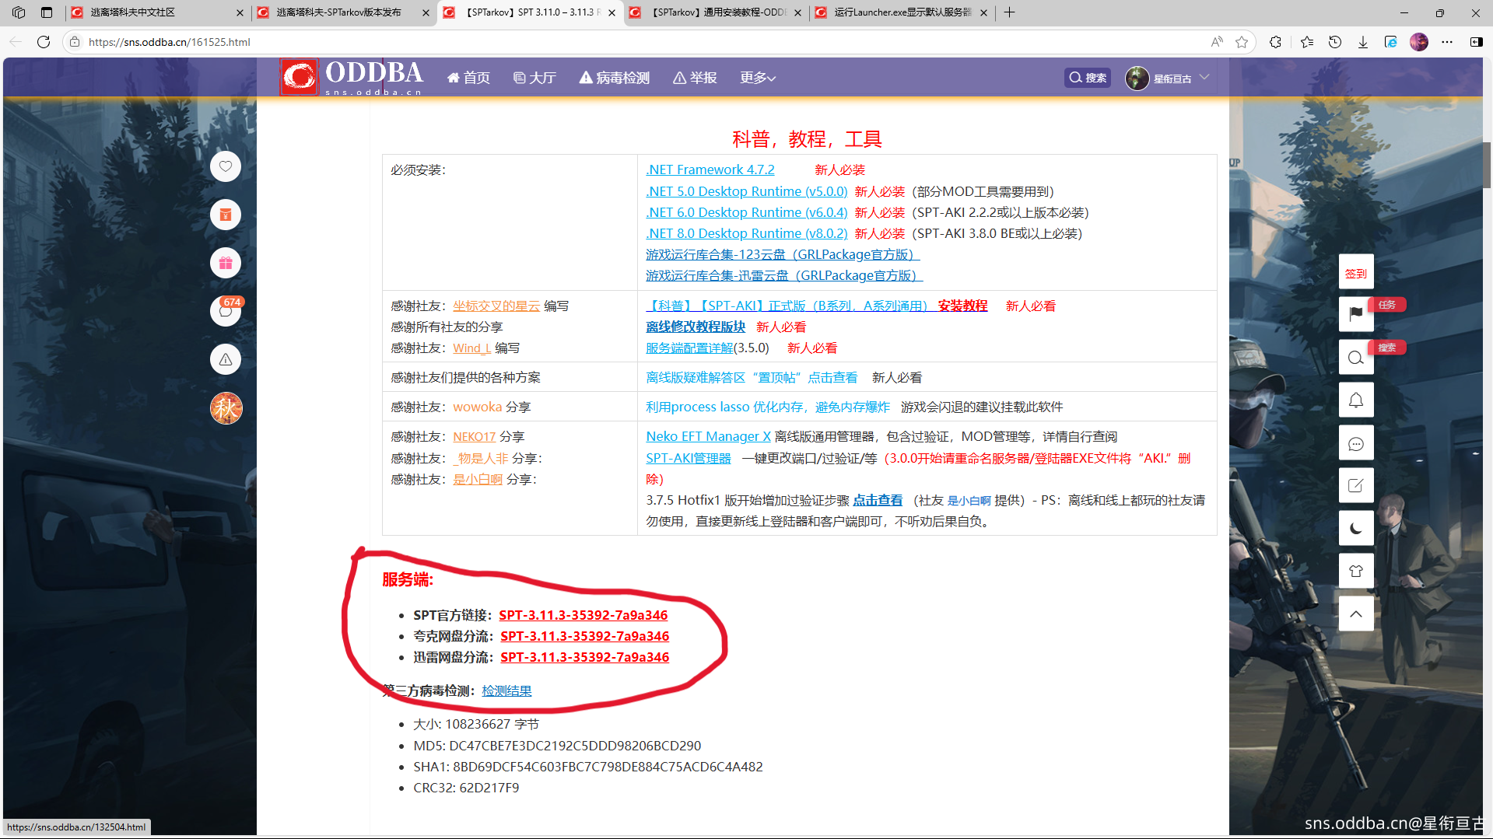Screen dimensions: 1493x839
Task: Click the magnifier search icon on right panel
Action: (1356, 357)
